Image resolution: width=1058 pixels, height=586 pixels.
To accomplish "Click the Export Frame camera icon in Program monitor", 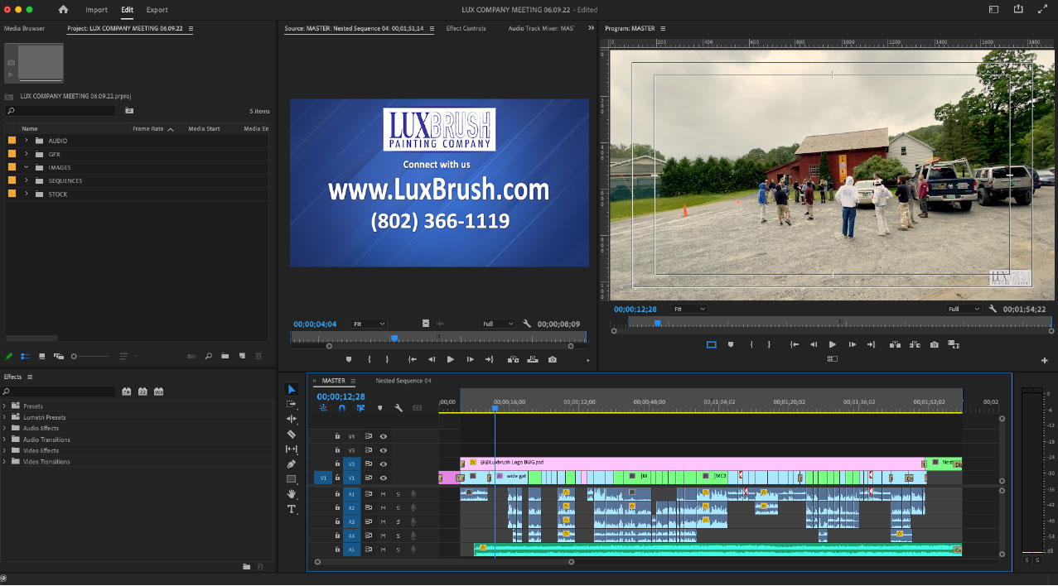I will (935, 344).
